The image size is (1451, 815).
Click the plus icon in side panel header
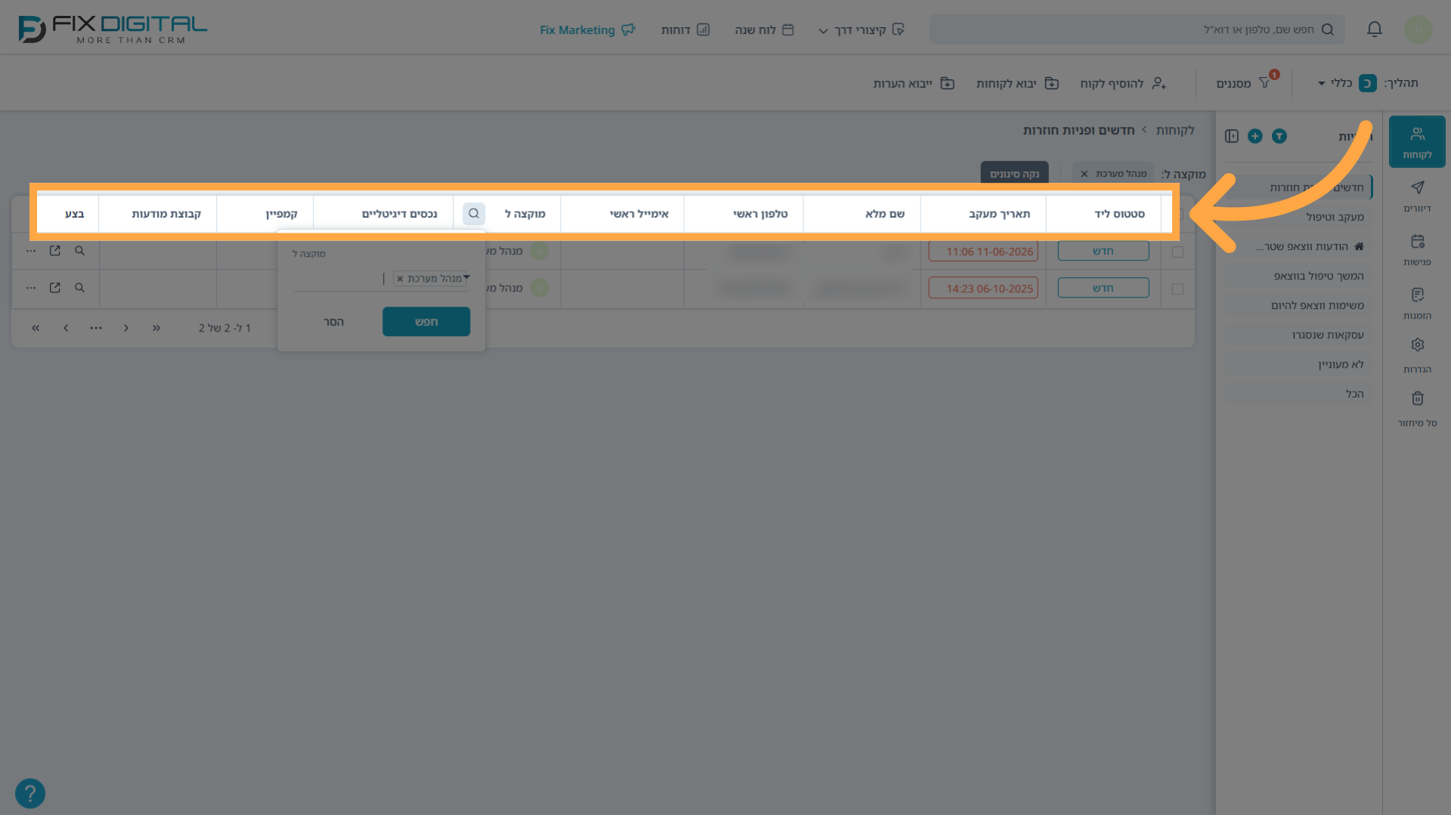(x=1255, y=136)
